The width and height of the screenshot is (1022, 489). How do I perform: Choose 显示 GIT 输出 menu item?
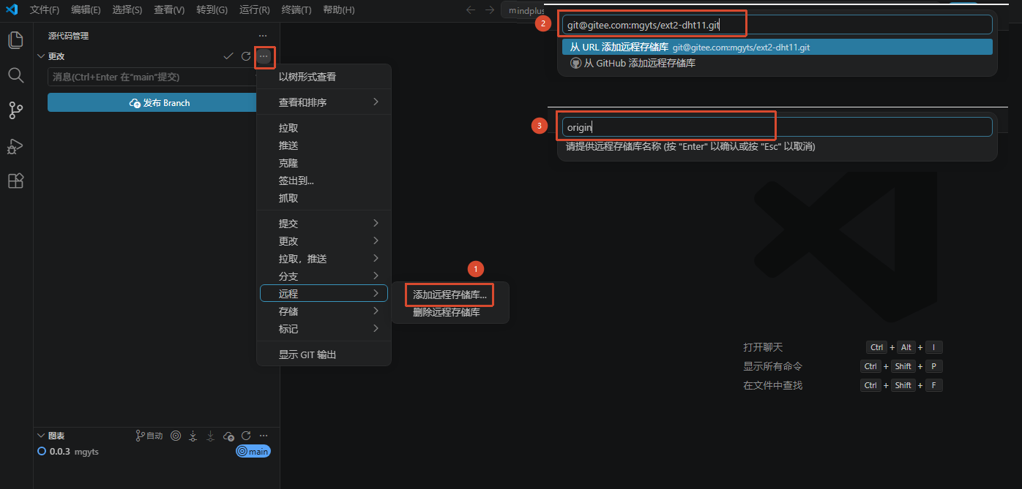(324, 355)
